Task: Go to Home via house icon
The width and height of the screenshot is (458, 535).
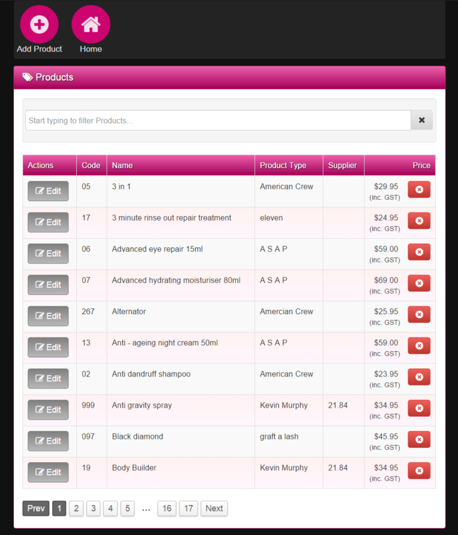Action: pos(91,24)
